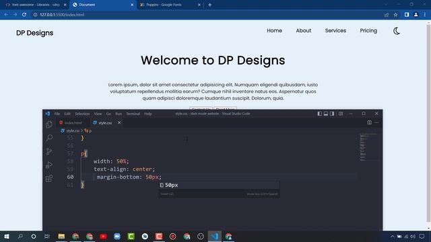Open File Explorer from taskbar
The width and height of the screenshot is (431, 242).
61,236
